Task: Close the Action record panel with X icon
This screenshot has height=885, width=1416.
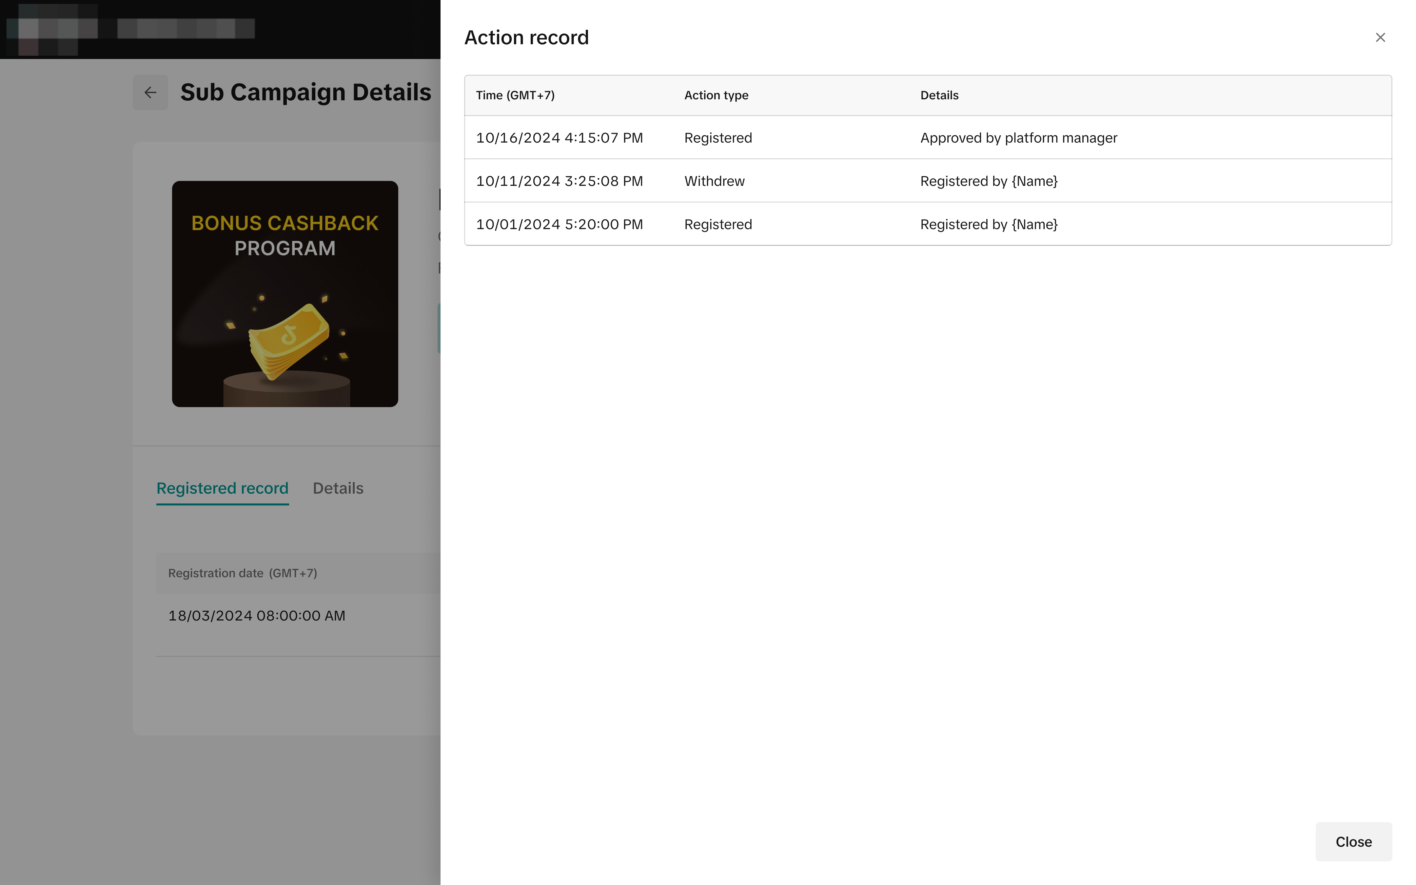Action: pos(1380,37)
